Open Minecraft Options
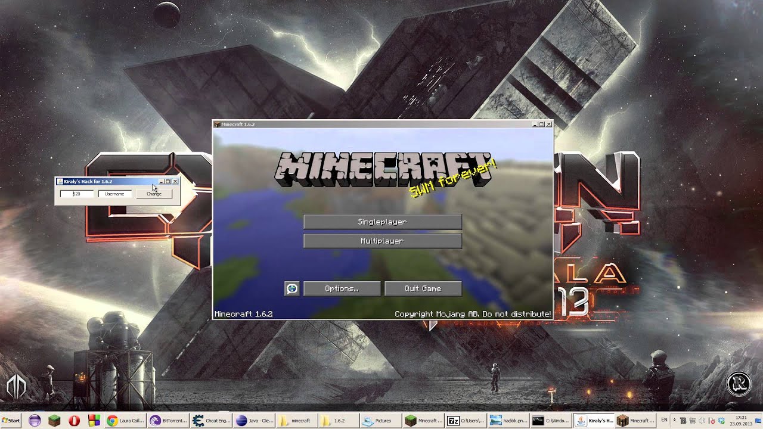Viewport: 763px width, 429px height. click(x=342, y=289)
